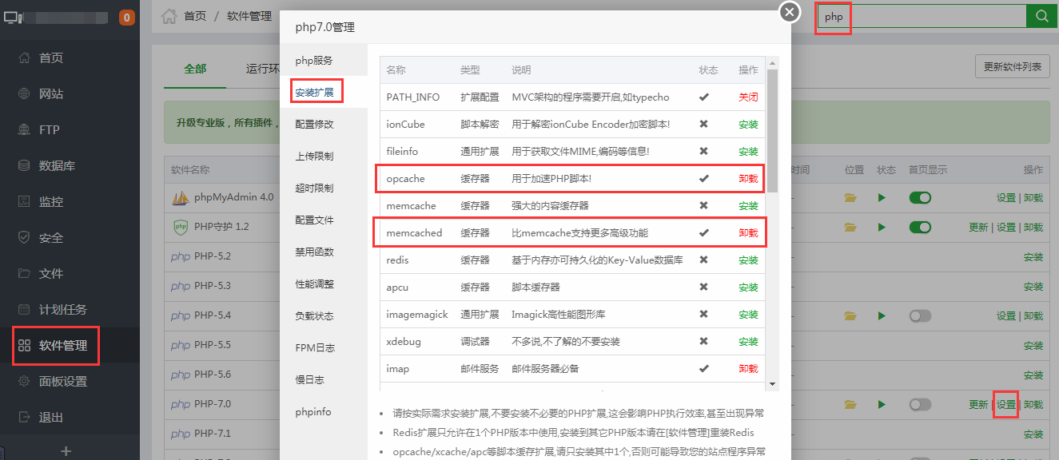This screenshot has width=1059, height=460.
Task: Open 安全 in the left sidebar
Action: (x=51, y=238)
